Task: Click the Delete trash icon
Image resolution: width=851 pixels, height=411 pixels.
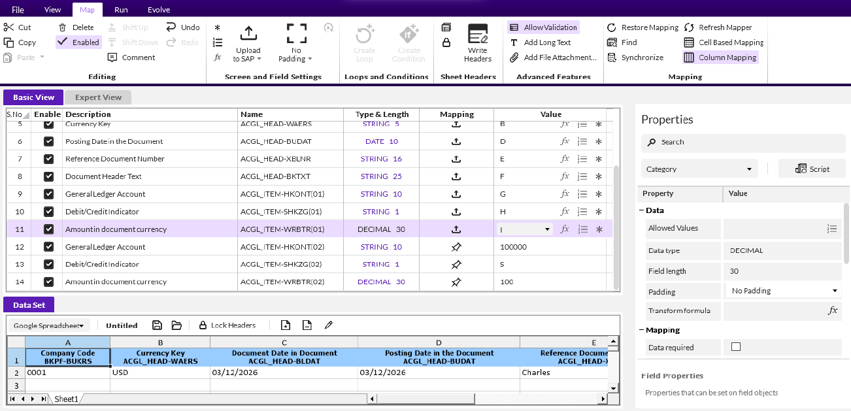Action: (62, 27)
